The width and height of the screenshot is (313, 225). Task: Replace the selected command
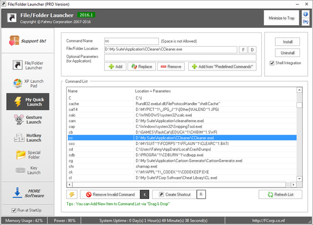[x=142, y=66]
